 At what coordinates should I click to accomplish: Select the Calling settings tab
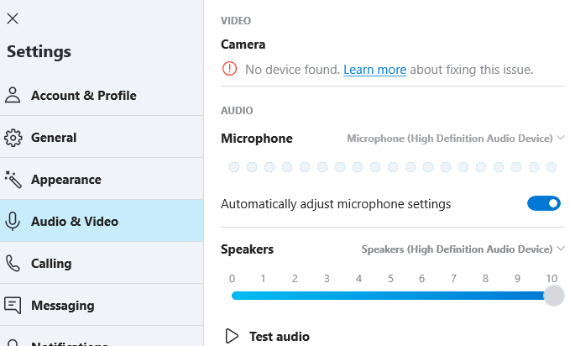point(51,264)
